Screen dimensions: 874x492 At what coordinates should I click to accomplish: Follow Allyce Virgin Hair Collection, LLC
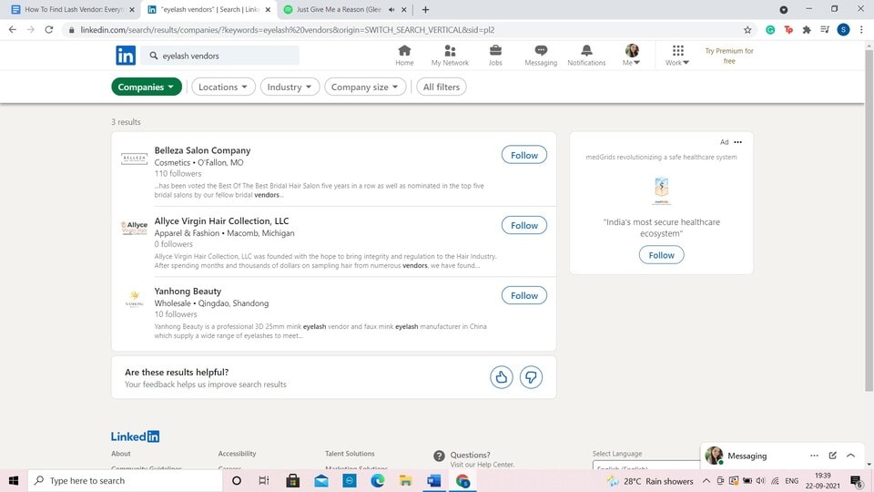524,225
